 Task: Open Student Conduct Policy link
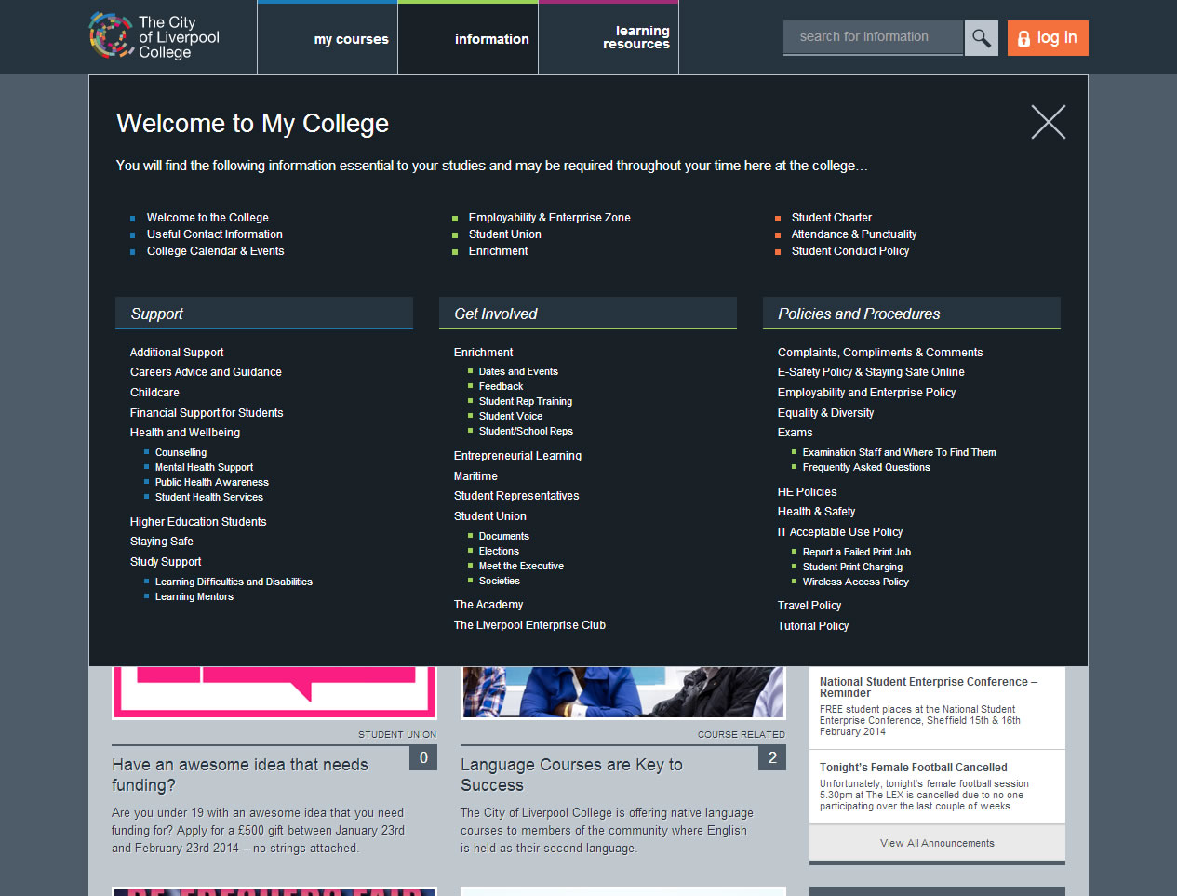(x=850, y=251)
